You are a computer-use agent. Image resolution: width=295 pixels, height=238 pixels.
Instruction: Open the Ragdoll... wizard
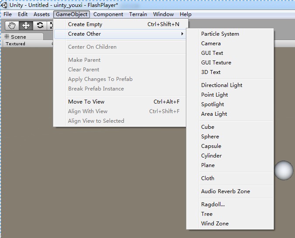click(230, 204)
